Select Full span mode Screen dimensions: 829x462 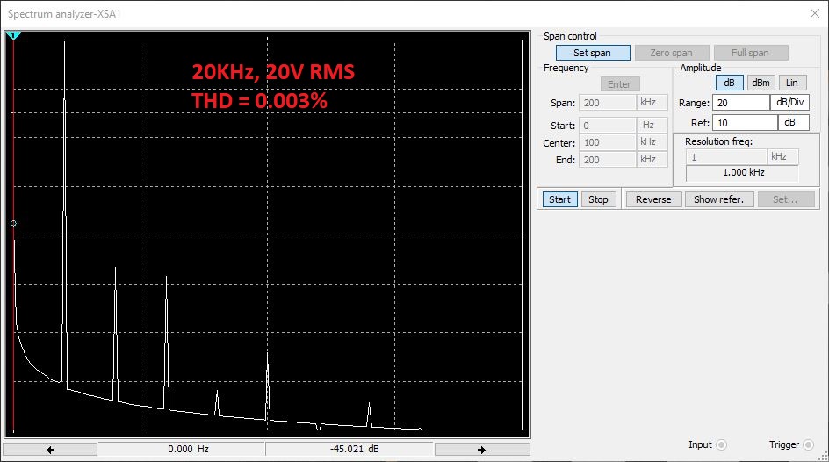[751, 53]
